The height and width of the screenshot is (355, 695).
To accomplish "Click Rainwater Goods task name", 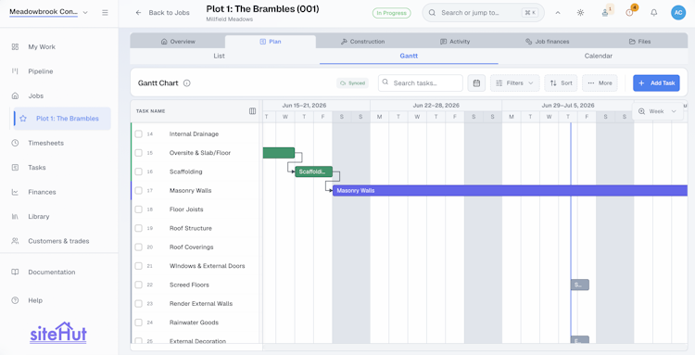I will (194, 323).
